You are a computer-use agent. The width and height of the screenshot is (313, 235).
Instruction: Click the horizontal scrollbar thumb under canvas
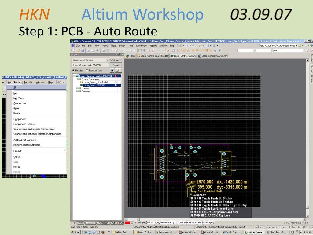138,219
